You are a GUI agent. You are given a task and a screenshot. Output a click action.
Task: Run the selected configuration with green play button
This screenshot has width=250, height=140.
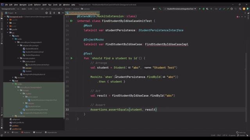click(200, 9)
